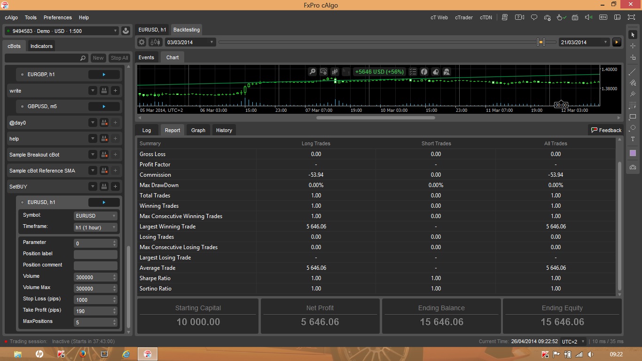Open the Preferences menu
The width and height of the screenshot is (642, 361).
[58, 17]
